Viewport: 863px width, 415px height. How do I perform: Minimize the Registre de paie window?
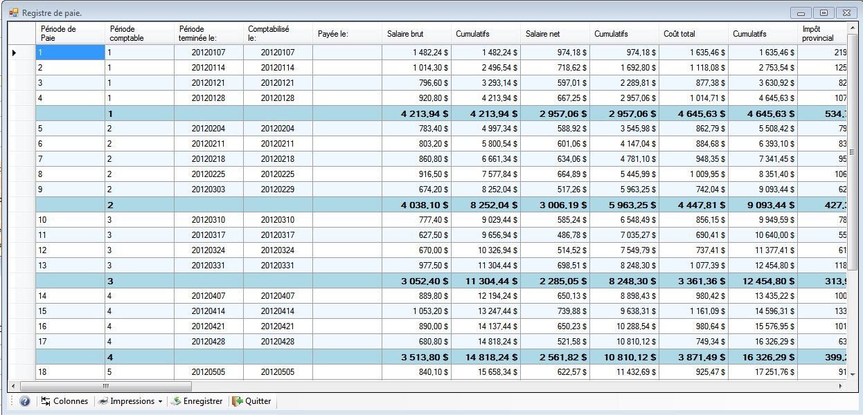801,12
